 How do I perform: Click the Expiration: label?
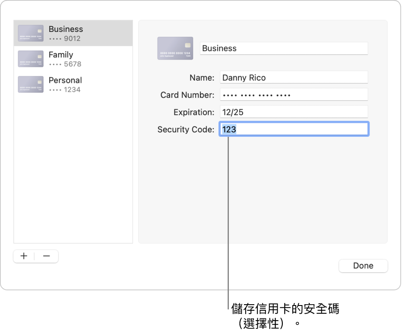pos(194,112)
